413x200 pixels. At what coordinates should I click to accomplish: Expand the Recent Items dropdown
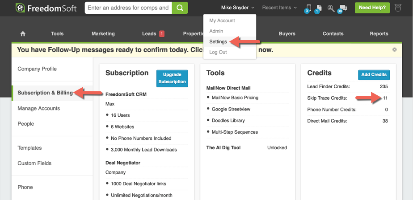[x=279, y=8]
